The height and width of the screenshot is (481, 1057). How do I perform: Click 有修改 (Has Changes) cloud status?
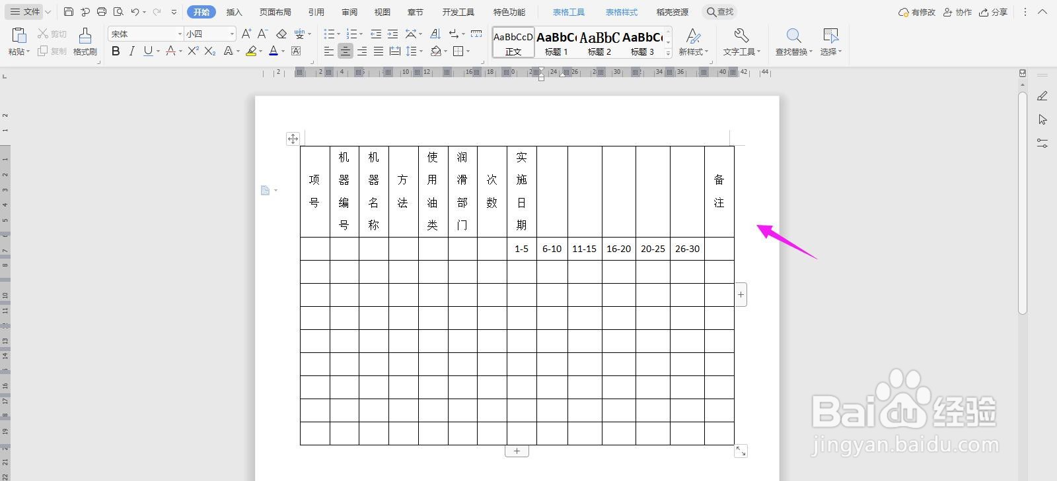click(x=917, y=12)
